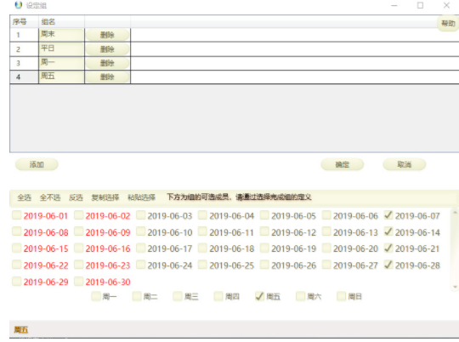Click the date list scrollbar up arrow
Viewport: 459px width, 342px height.
[x=455, y=212]
